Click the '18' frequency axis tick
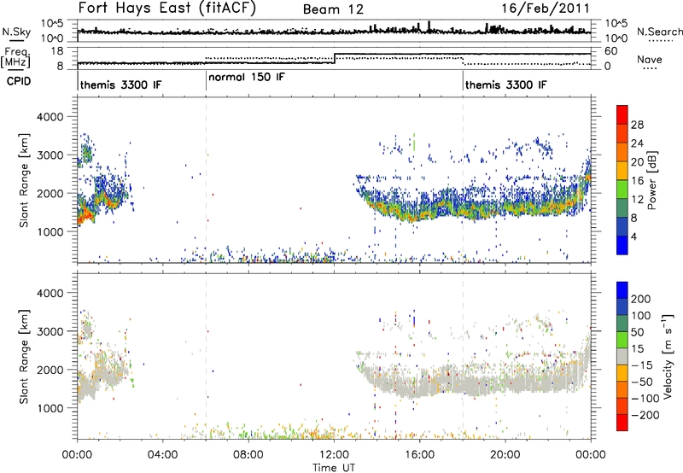Viewport: 683px width, 473px height. (x=57, y=51)
